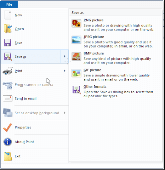Click the Print printer icon

tap(7, 71)
